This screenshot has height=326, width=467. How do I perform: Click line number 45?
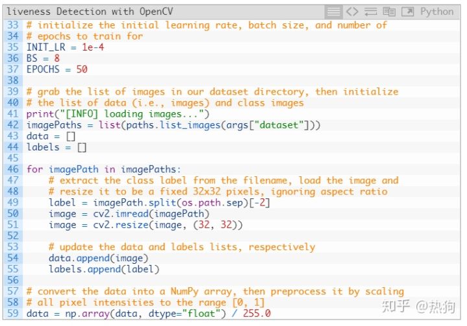tap(13, 158)
